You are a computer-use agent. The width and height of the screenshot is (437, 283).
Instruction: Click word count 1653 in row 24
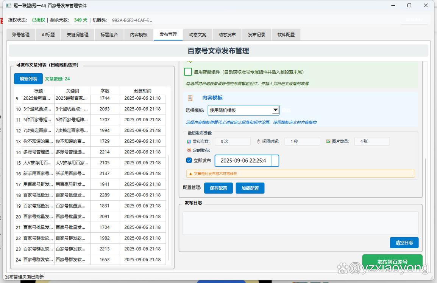[x=105, y=260]
